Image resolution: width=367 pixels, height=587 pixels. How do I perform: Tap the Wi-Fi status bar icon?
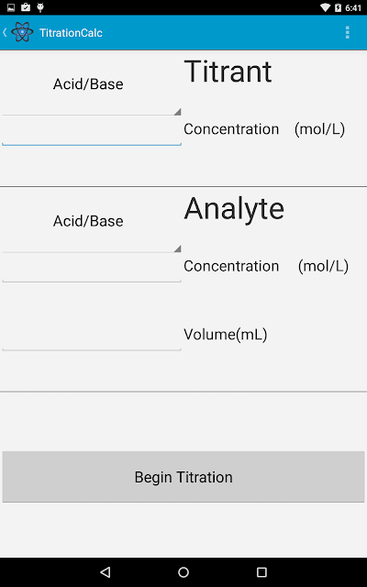(x=326, y=7)
